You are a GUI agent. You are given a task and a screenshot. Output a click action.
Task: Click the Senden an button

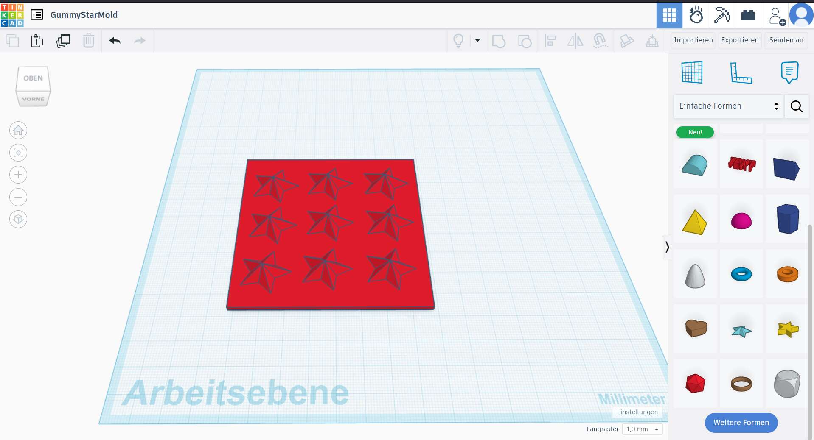(786, 40)
